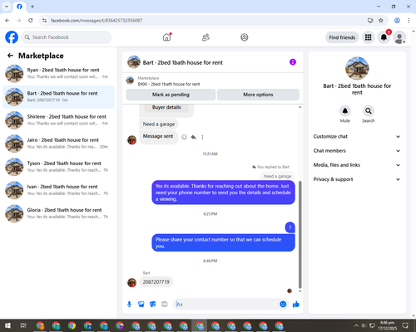Click More options button
Screen dimensions: 416x332
258,95
